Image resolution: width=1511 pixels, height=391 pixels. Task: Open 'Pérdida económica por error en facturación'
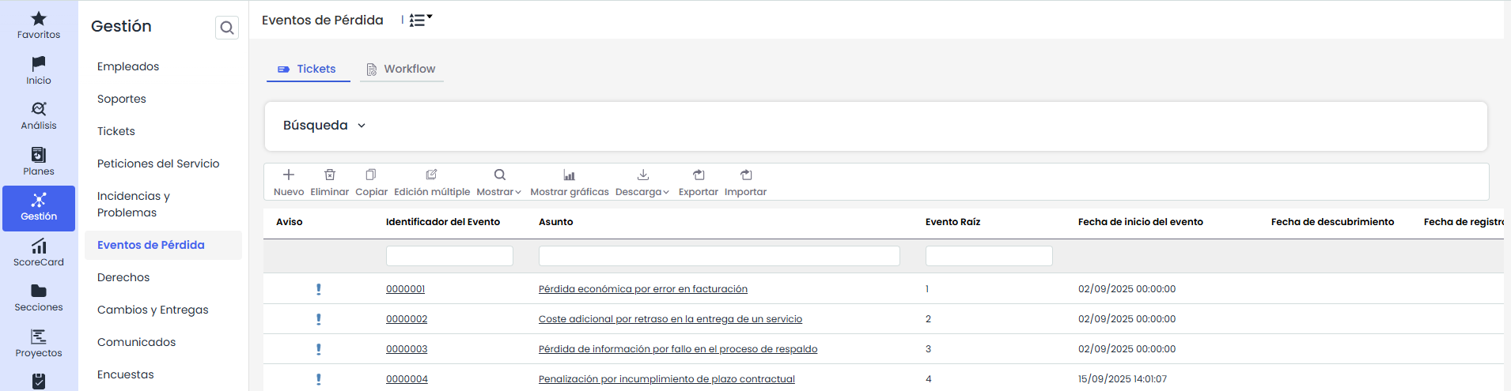coord(643,289)
